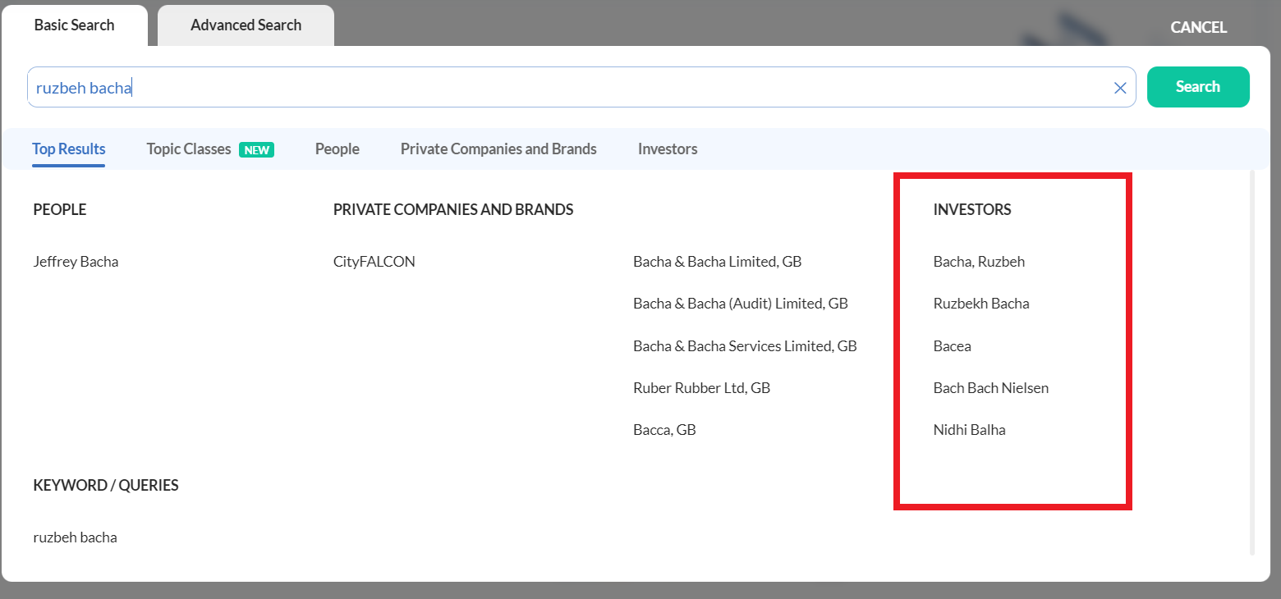
Task: Choose the 'ruzbeh bacha' keyword query
Action: coord(75,538)
